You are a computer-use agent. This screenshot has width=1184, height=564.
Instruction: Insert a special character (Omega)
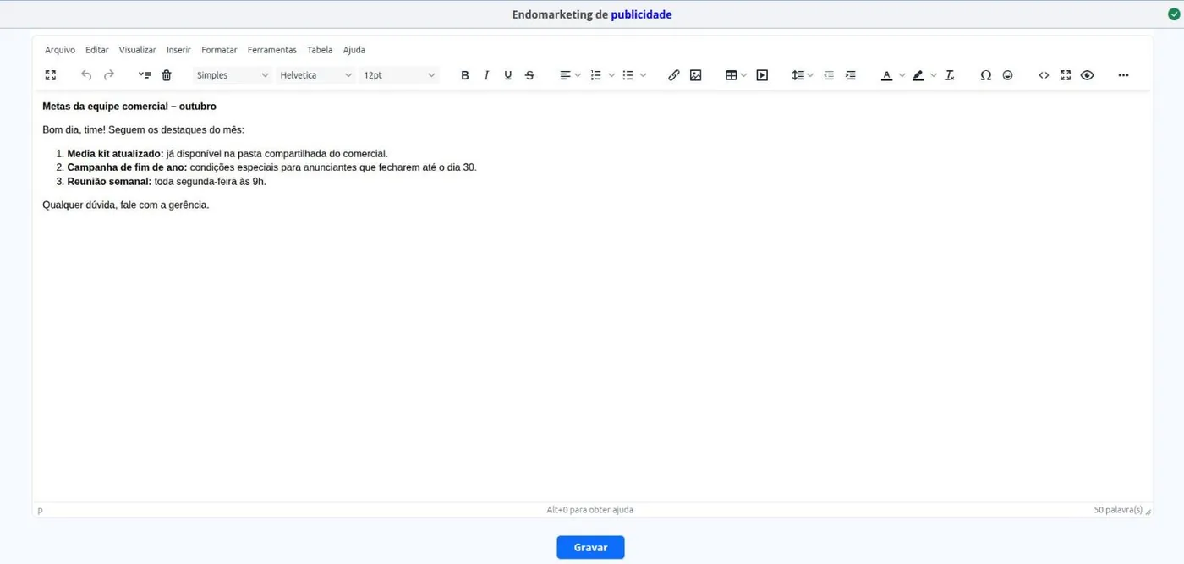pos(985,75)
